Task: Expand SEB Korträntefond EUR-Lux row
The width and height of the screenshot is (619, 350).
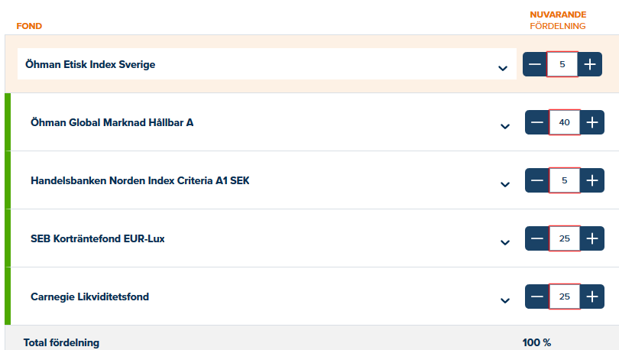Action: (x=504, y=242)
